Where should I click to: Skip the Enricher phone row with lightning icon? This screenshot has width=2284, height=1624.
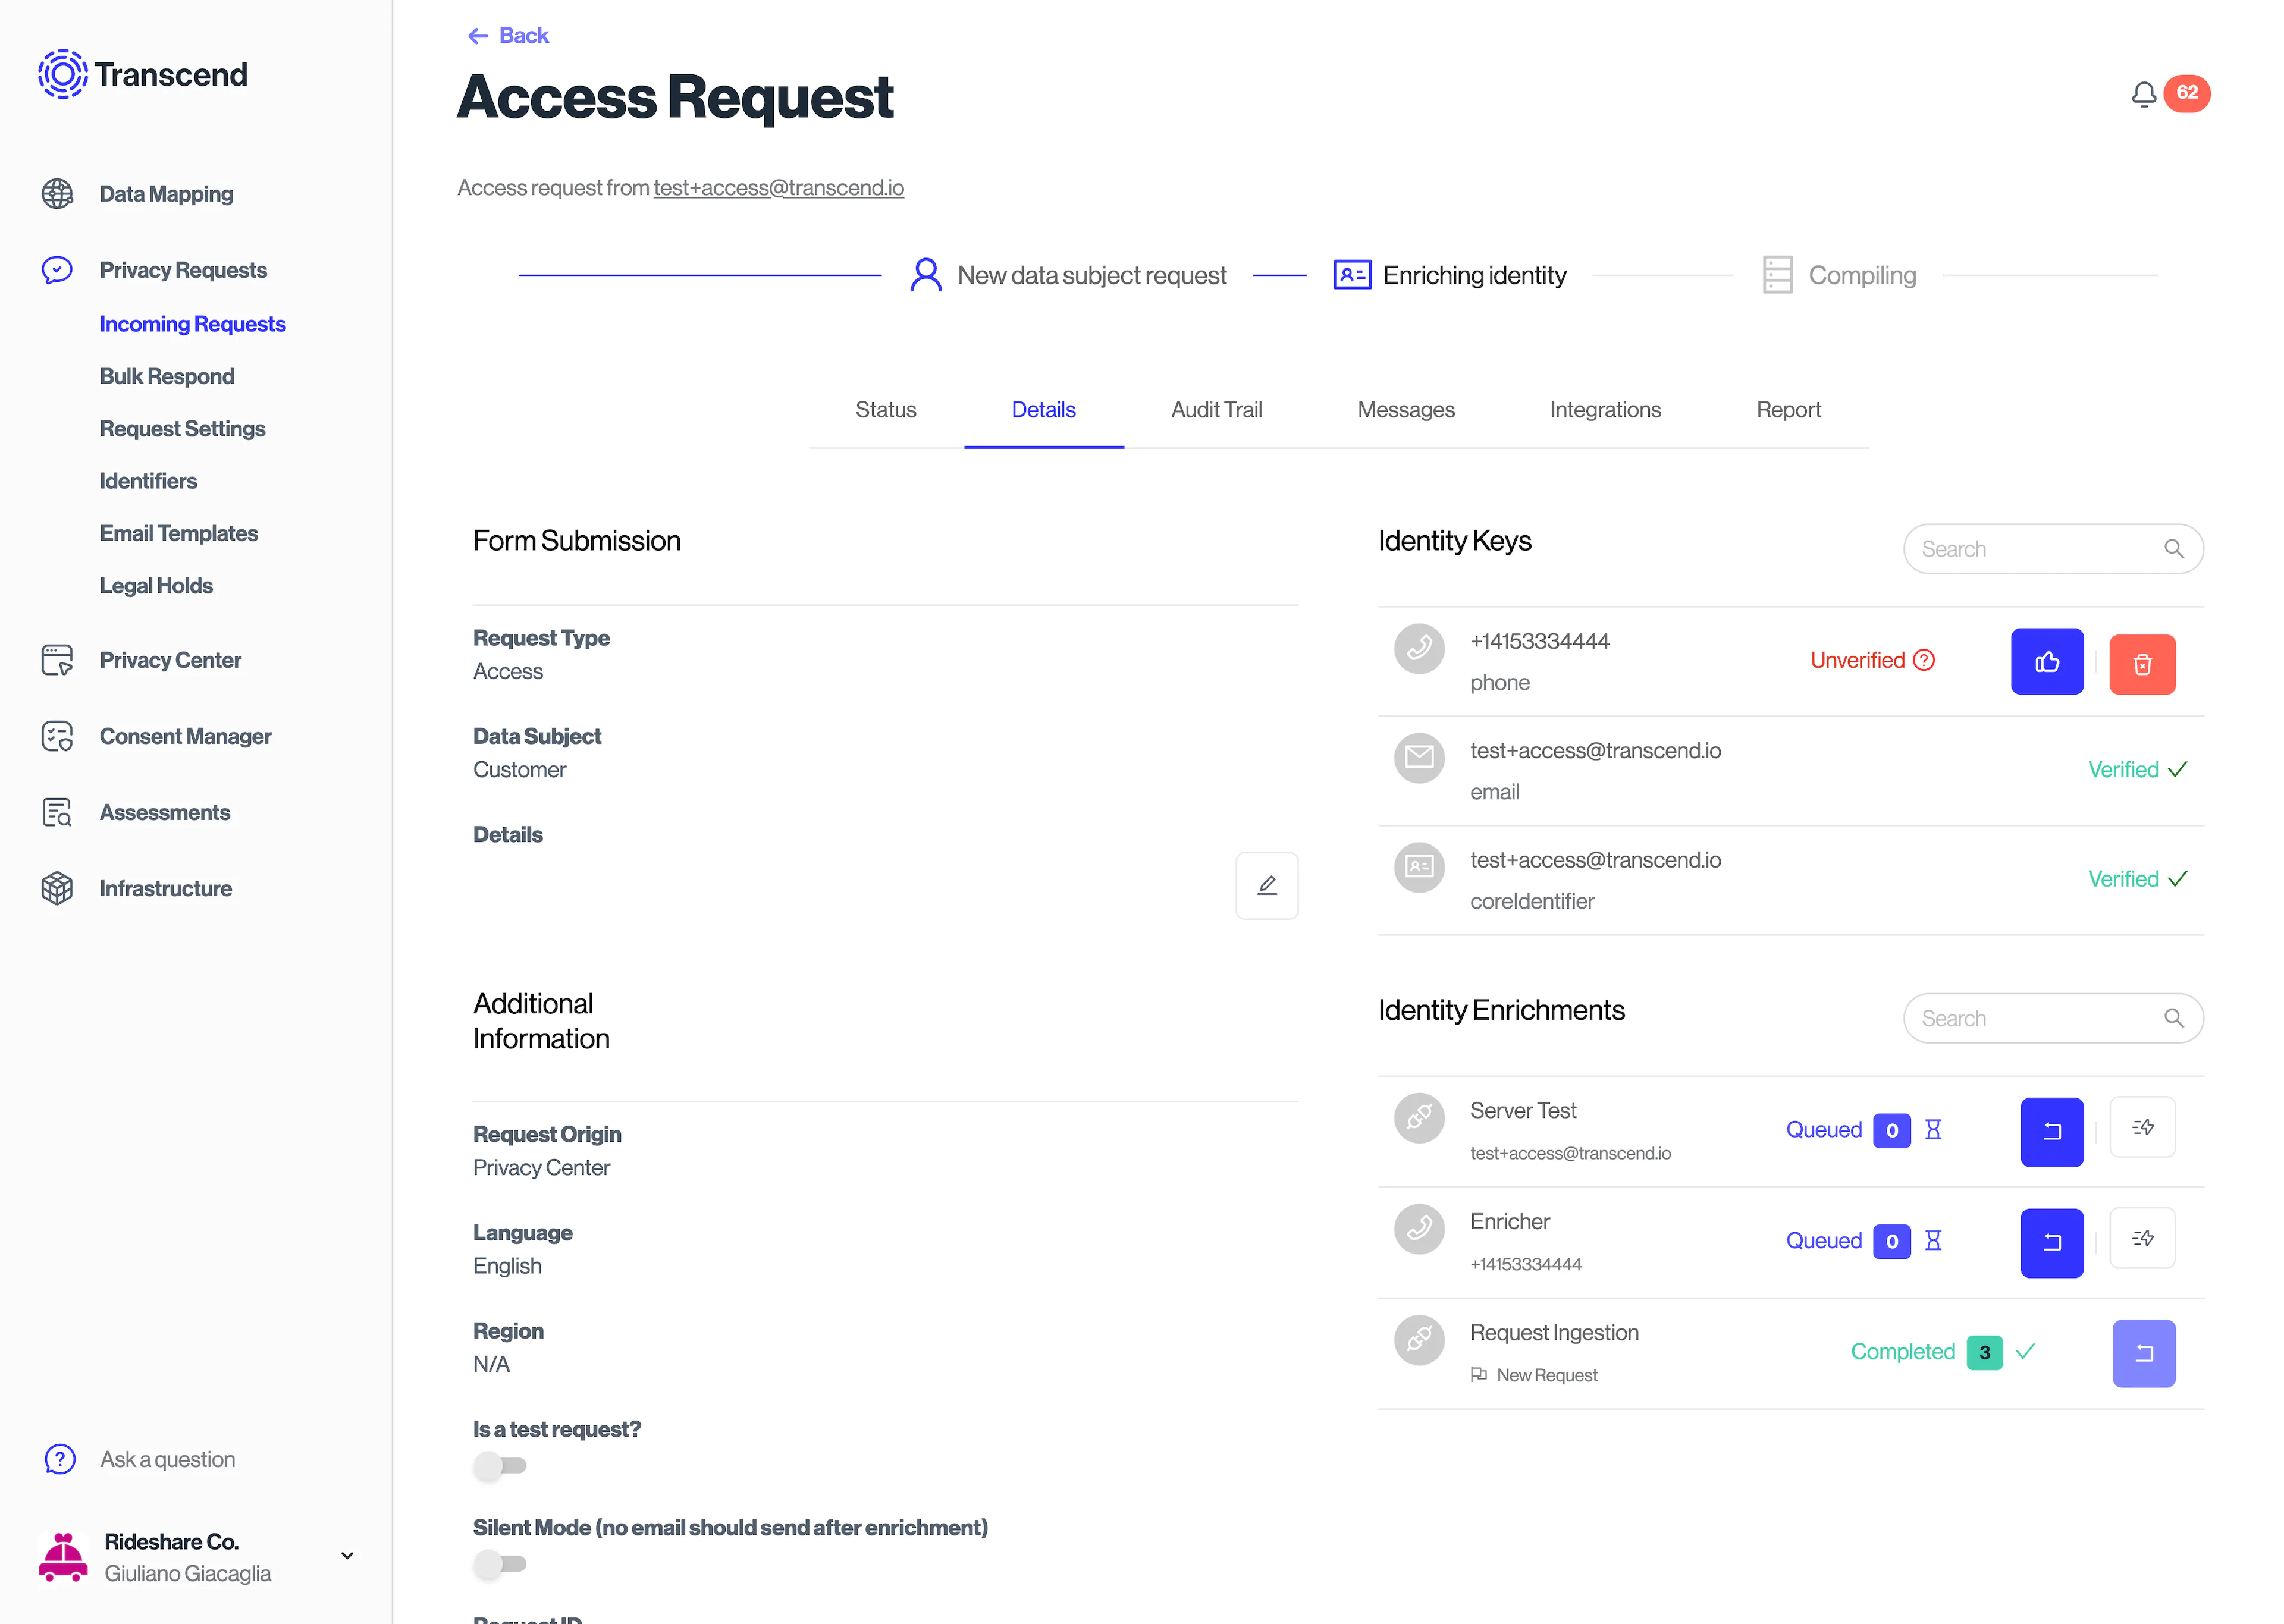2141,1238
